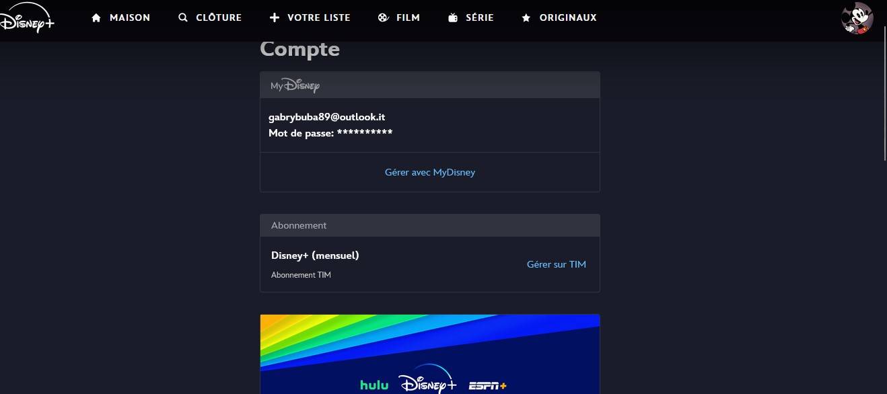Open the Mickey Mouse profile avatar
Viewport: 887px width, 394px height.
(857, 18)
